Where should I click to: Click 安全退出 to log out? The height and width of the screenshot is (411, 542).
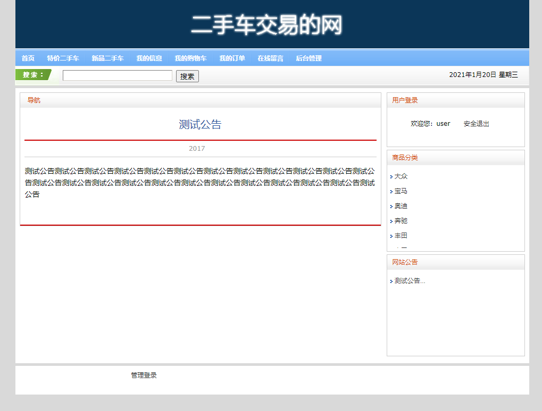476,124
